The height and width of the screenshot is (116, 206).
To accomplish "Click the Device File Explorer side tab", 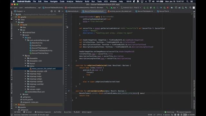I will coord(194,88).
